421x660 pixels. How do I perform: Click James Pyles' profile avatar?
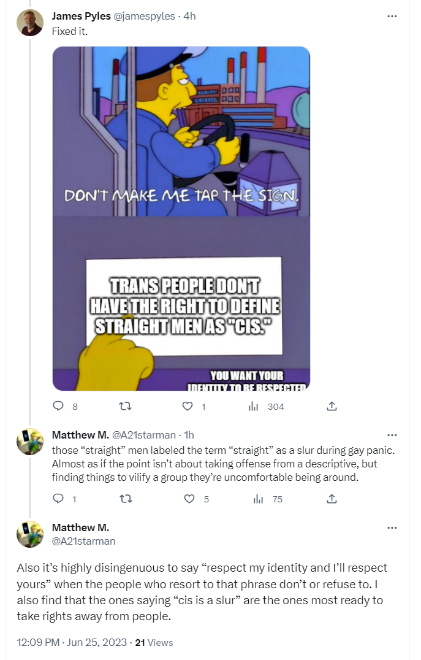(29, 23)
